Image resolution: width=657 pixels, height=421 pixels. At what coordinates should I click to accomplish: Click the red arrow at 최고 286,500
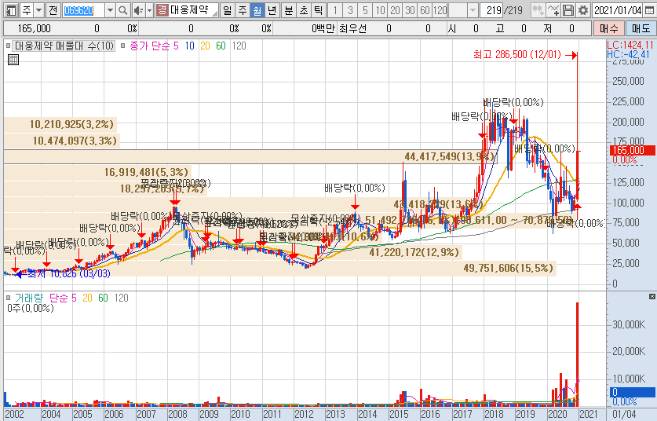(571, 55)
